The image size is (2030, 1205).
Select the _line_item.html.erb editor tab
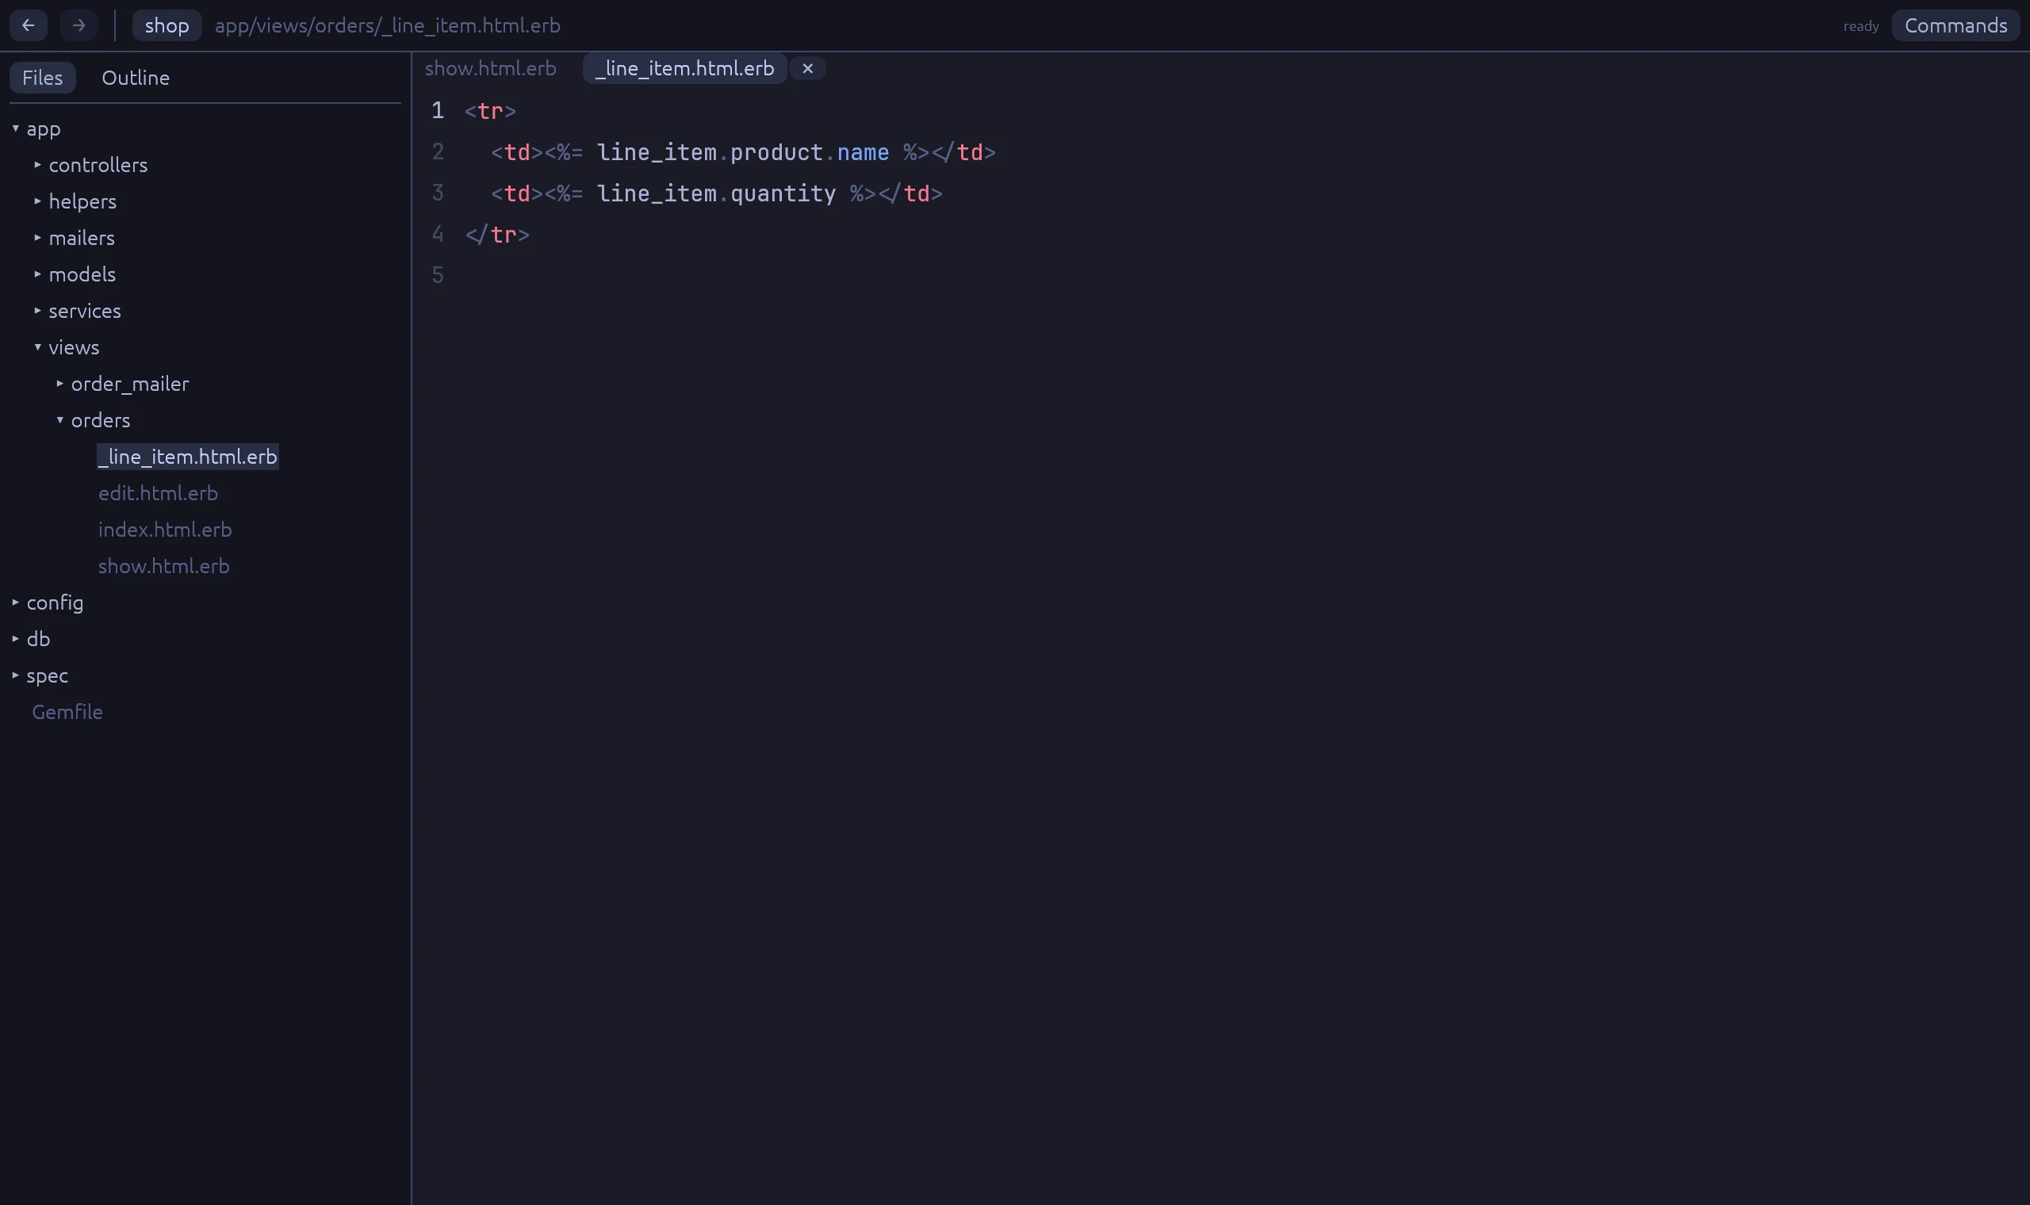click(684, 68)
